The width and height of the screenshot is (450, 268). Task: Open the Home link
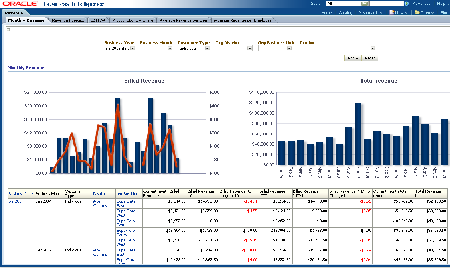[326, 13]
